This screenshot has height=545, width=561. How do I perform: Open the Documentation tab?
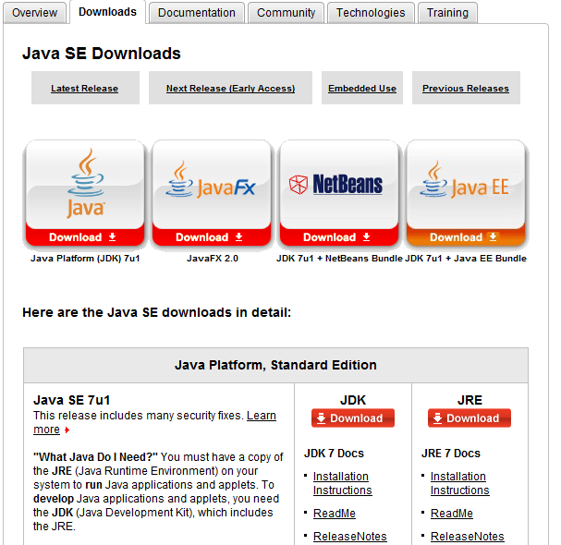pyautogui.click(x=196, y=13)
